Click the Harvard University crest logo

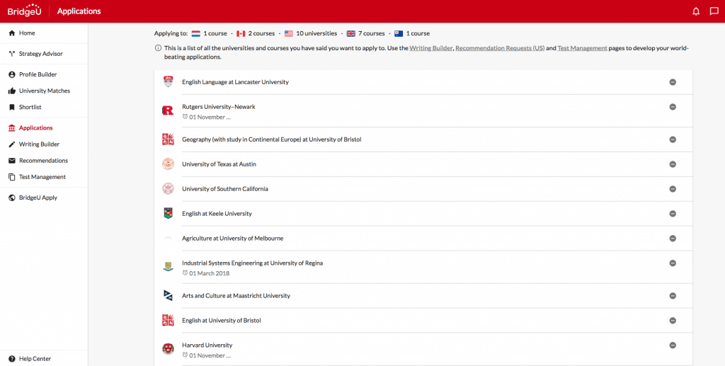[x=169, y=349]
